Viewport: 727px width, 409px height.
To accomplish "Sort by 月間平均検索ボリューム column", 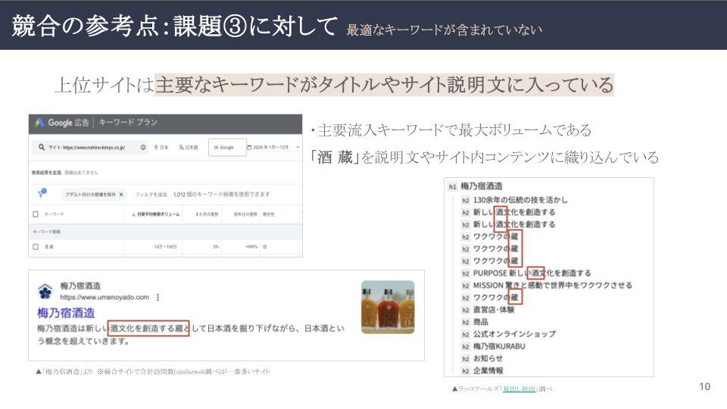I will click(x=155, y=215).
